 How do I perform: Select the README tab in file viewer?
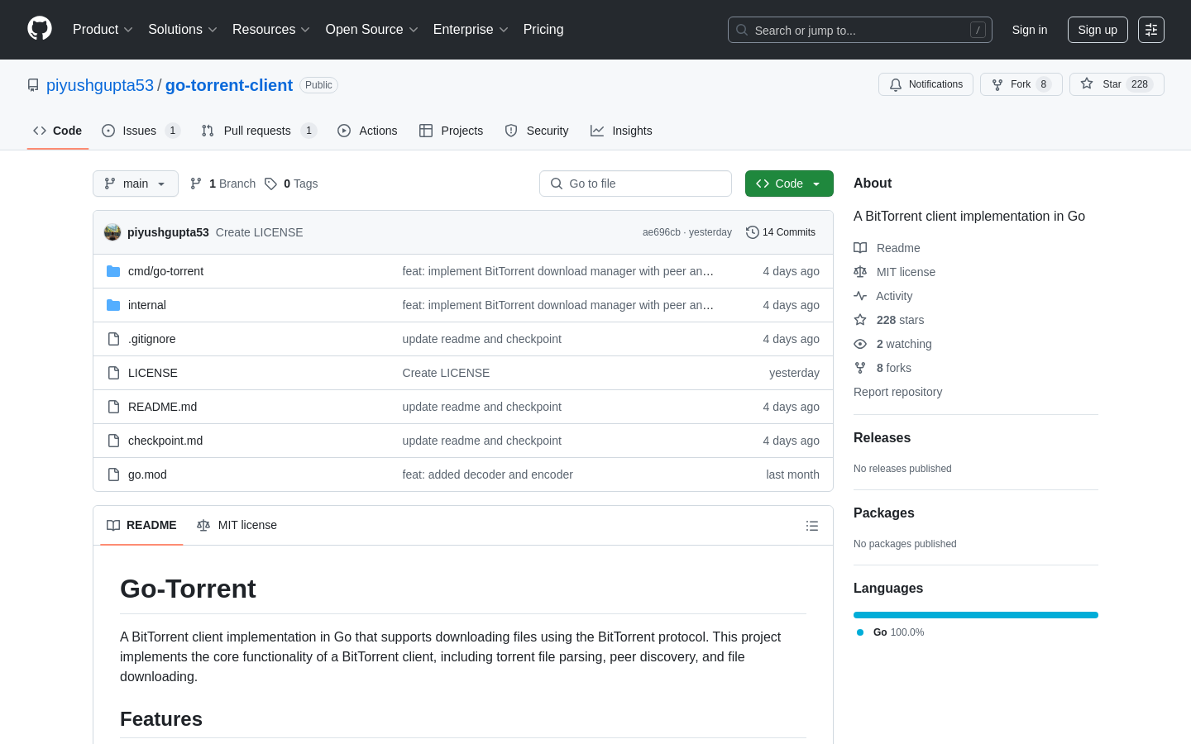click(141, 525)
